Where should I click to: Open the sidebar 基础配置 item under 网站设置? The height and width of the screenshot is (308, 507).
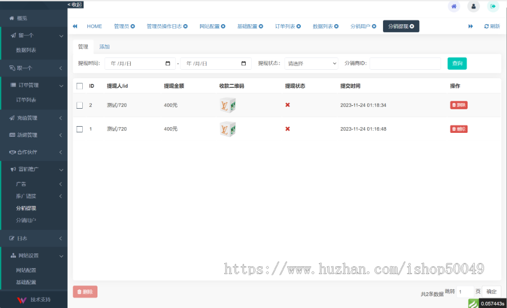click(x=26, y=282)
